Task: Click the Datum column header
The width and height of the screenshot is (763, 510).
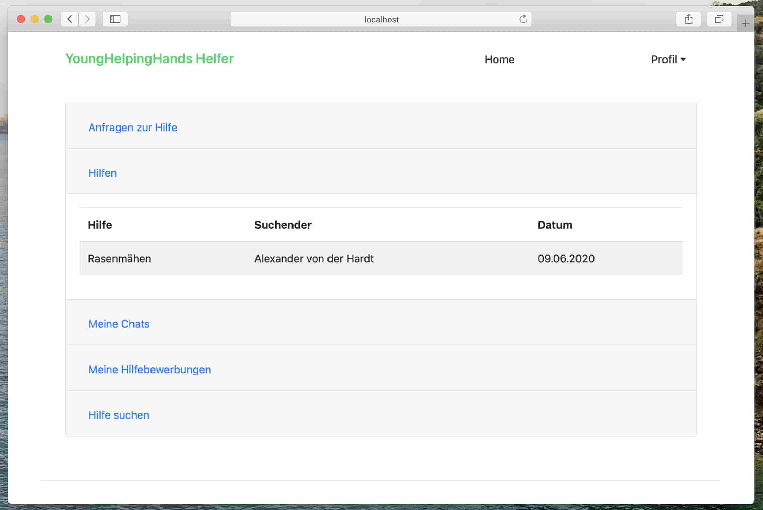Action: tap(555, 225)
